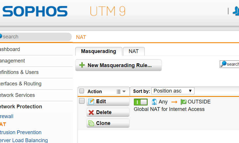Image resolution: width=239 pixels, height=143 pixels.
Task: Click the green Clone pages icon
Action: point(91,123)
